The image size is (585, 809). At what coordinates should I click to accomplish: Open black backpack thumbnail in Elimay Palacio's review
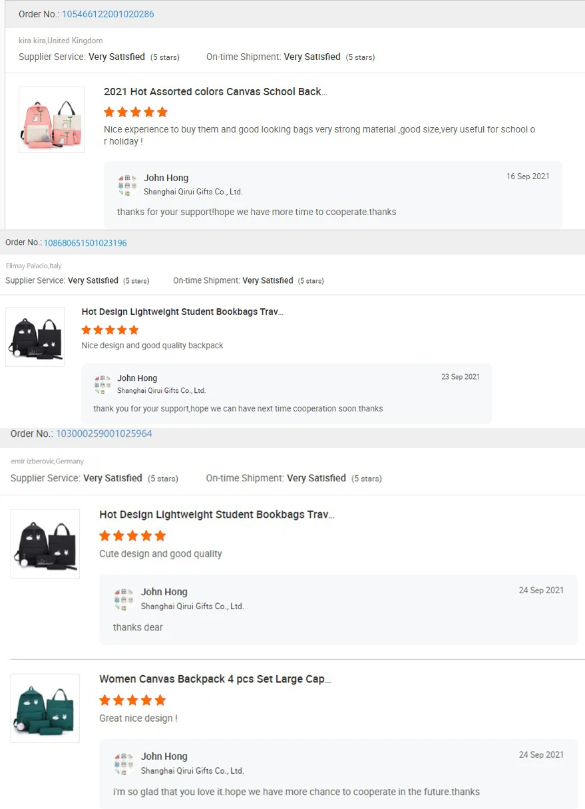pos(35,336)
